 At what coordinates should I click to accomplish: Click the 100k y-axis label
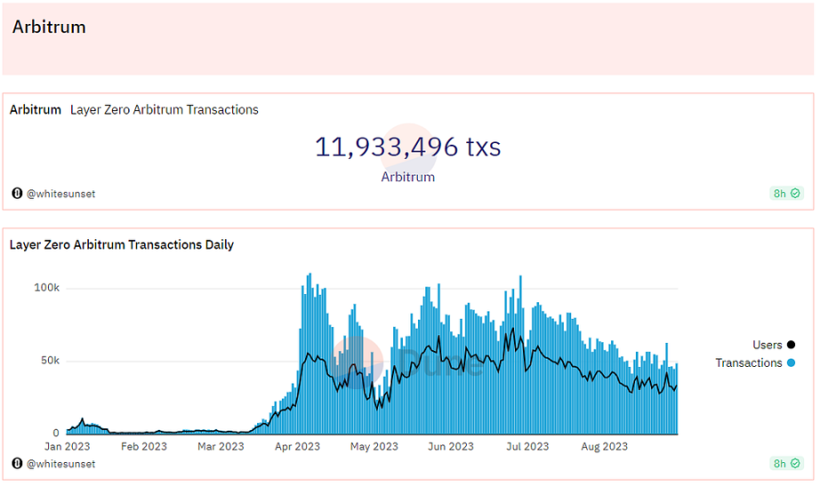click(x=46, y=288)
